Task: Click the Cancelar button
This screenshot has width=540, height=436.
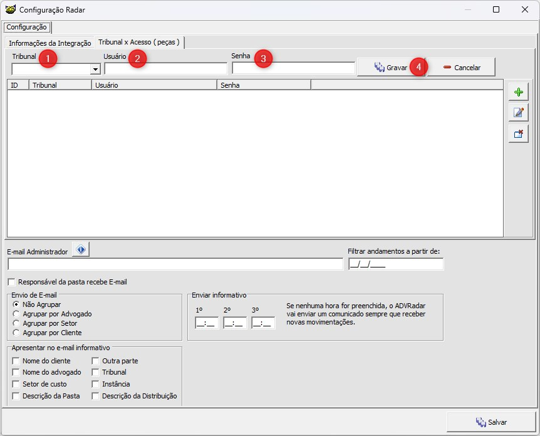Action: 462,68
